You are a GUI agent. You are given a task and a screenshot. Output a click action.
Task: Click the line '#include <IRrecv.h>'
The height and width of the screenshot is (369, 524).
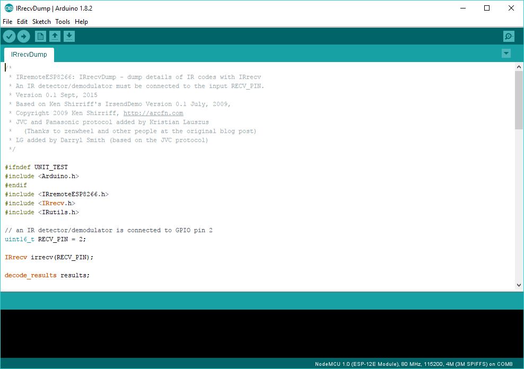(40, 203)
